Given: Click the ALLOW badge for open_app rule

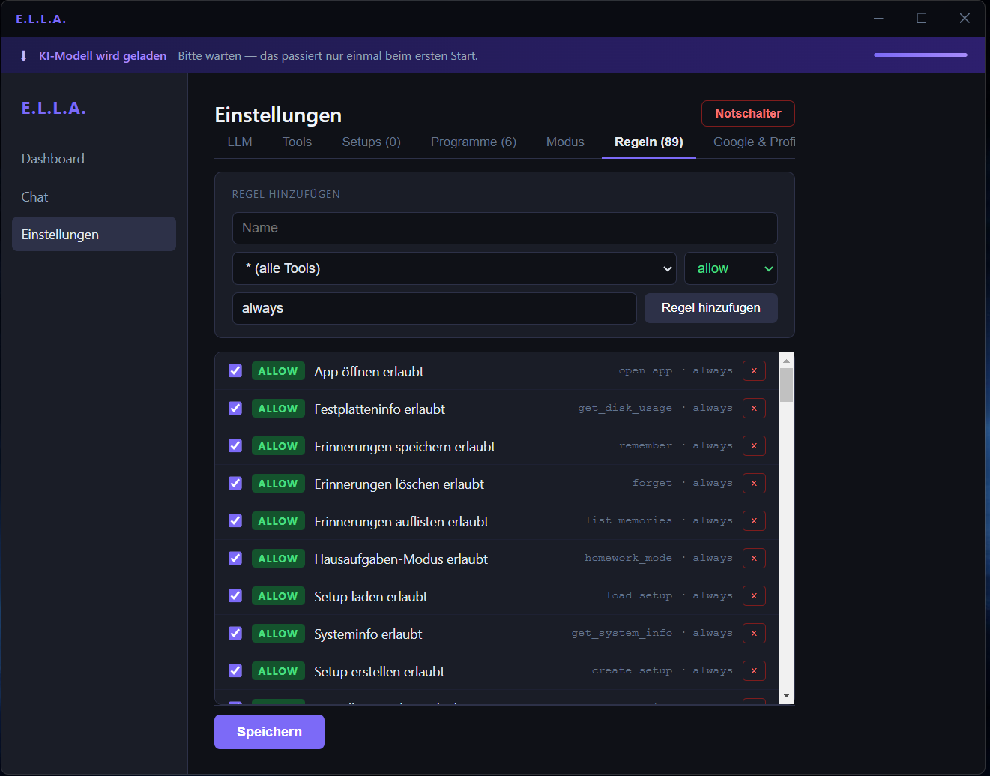Looking at the screenshot, I should tap(278, 371).
